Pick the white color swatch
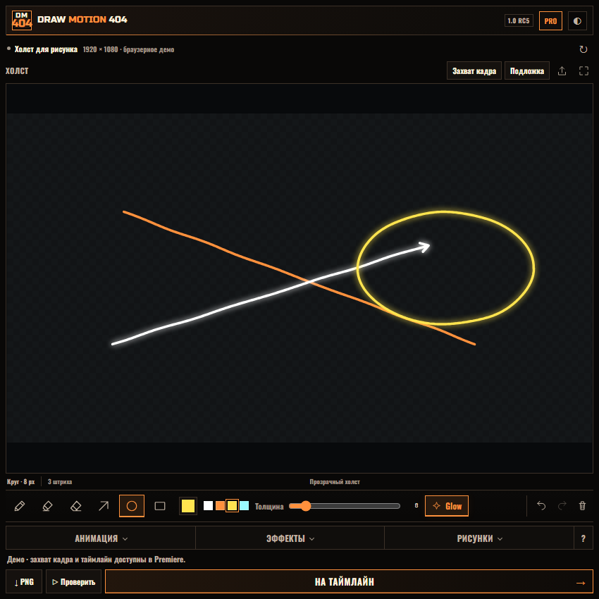 [208, 506]
